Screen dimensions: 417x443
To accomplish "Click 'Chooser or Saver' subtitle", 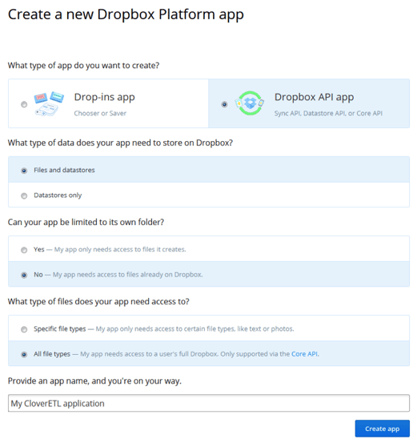I will coord(100,113).
